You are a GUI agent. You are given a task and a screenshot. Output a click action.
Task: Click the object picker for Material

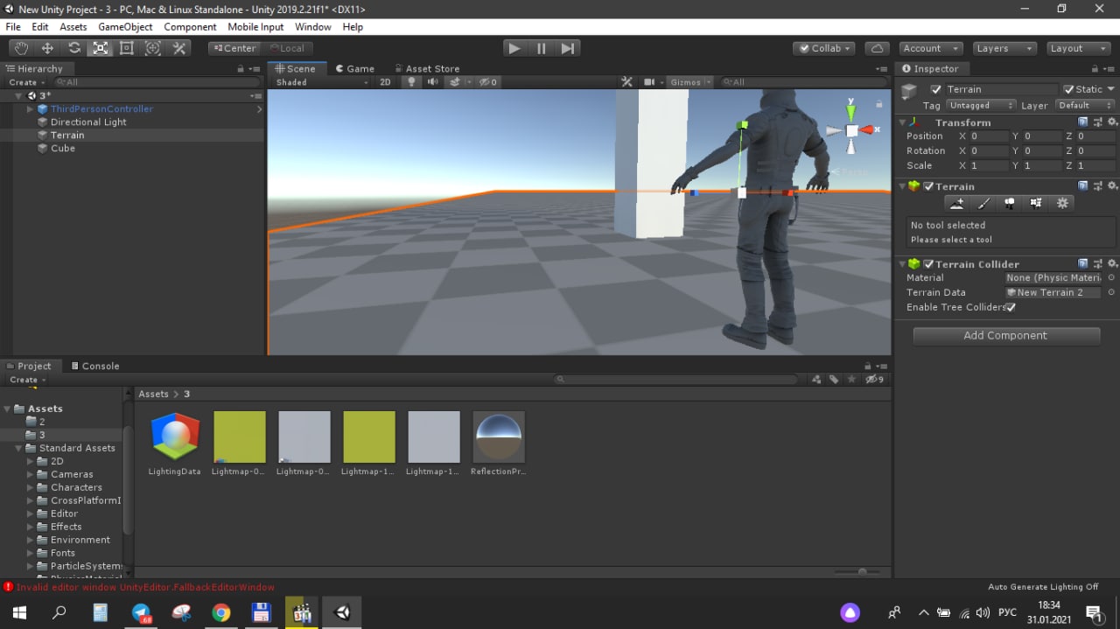(1111, 277)
